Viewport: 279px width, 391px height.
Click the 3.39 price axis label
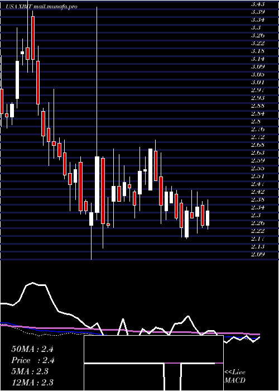click(x=258, y=12)
